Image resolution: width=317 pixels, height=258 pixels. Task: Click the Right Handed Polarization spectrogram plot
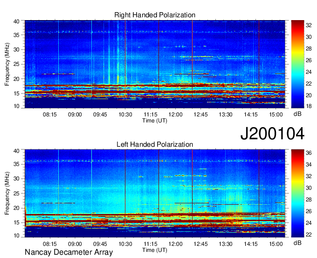pyautogui.click(x=155, y=64)
